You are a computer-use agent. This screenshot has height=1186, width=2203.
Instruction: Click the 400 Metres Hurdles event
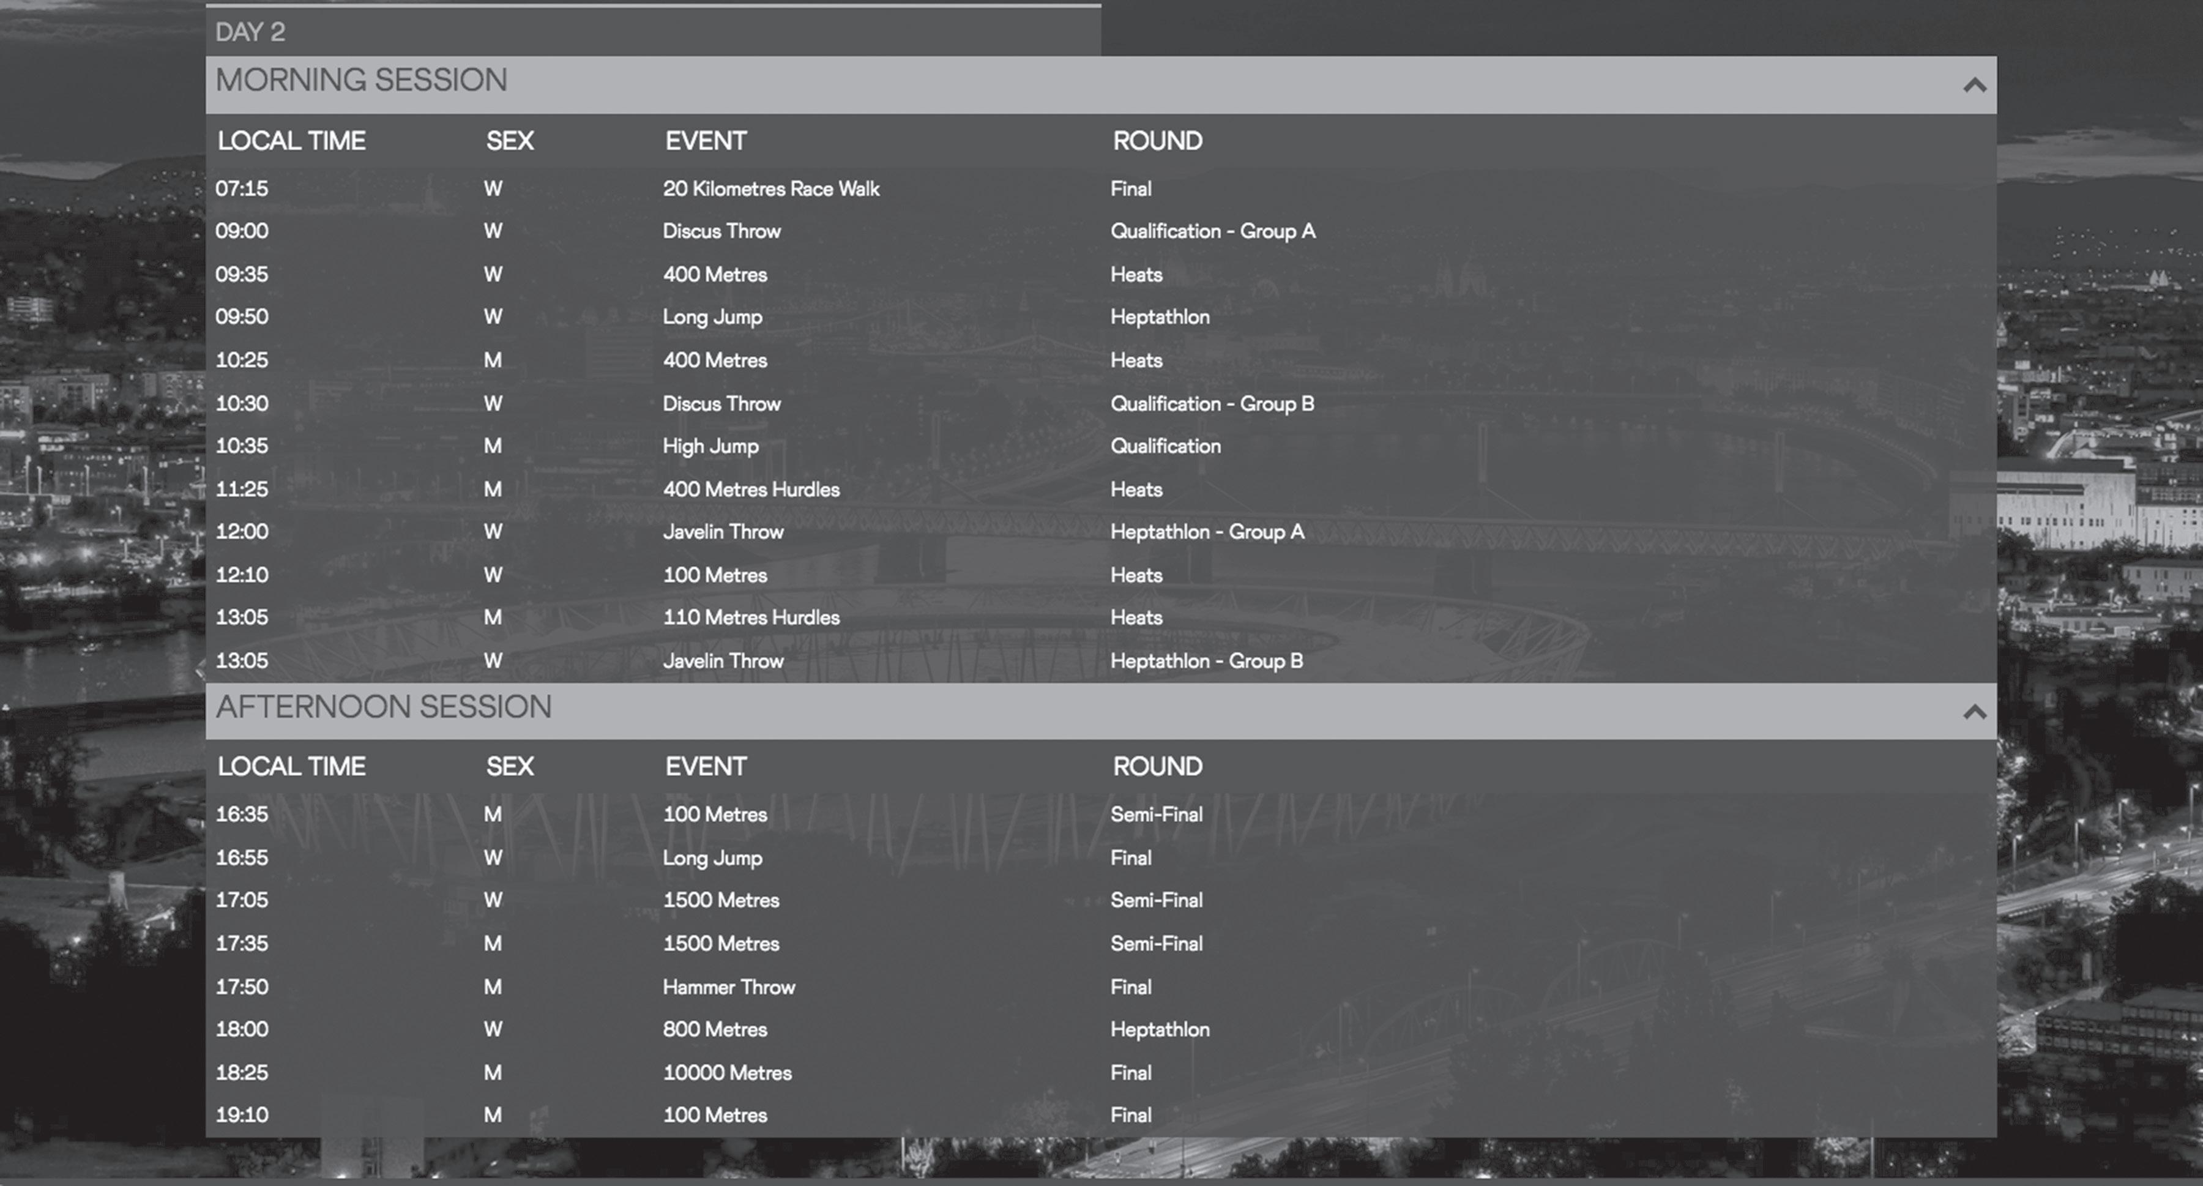coord(750,489)
